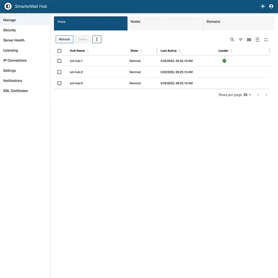Click sm-hub-3 Last Active timestamp
Screen dimensions: 278x278
point(177,83)
